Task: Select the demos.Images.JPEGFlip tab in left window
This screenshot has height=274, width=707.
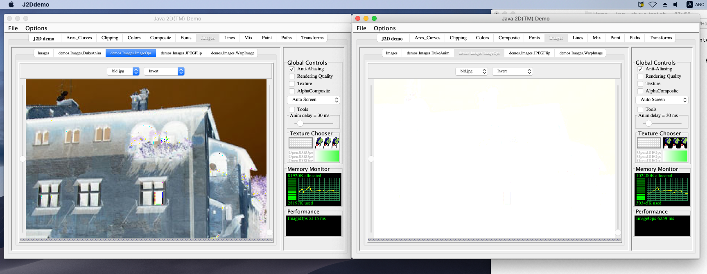Action: point(181,53)
